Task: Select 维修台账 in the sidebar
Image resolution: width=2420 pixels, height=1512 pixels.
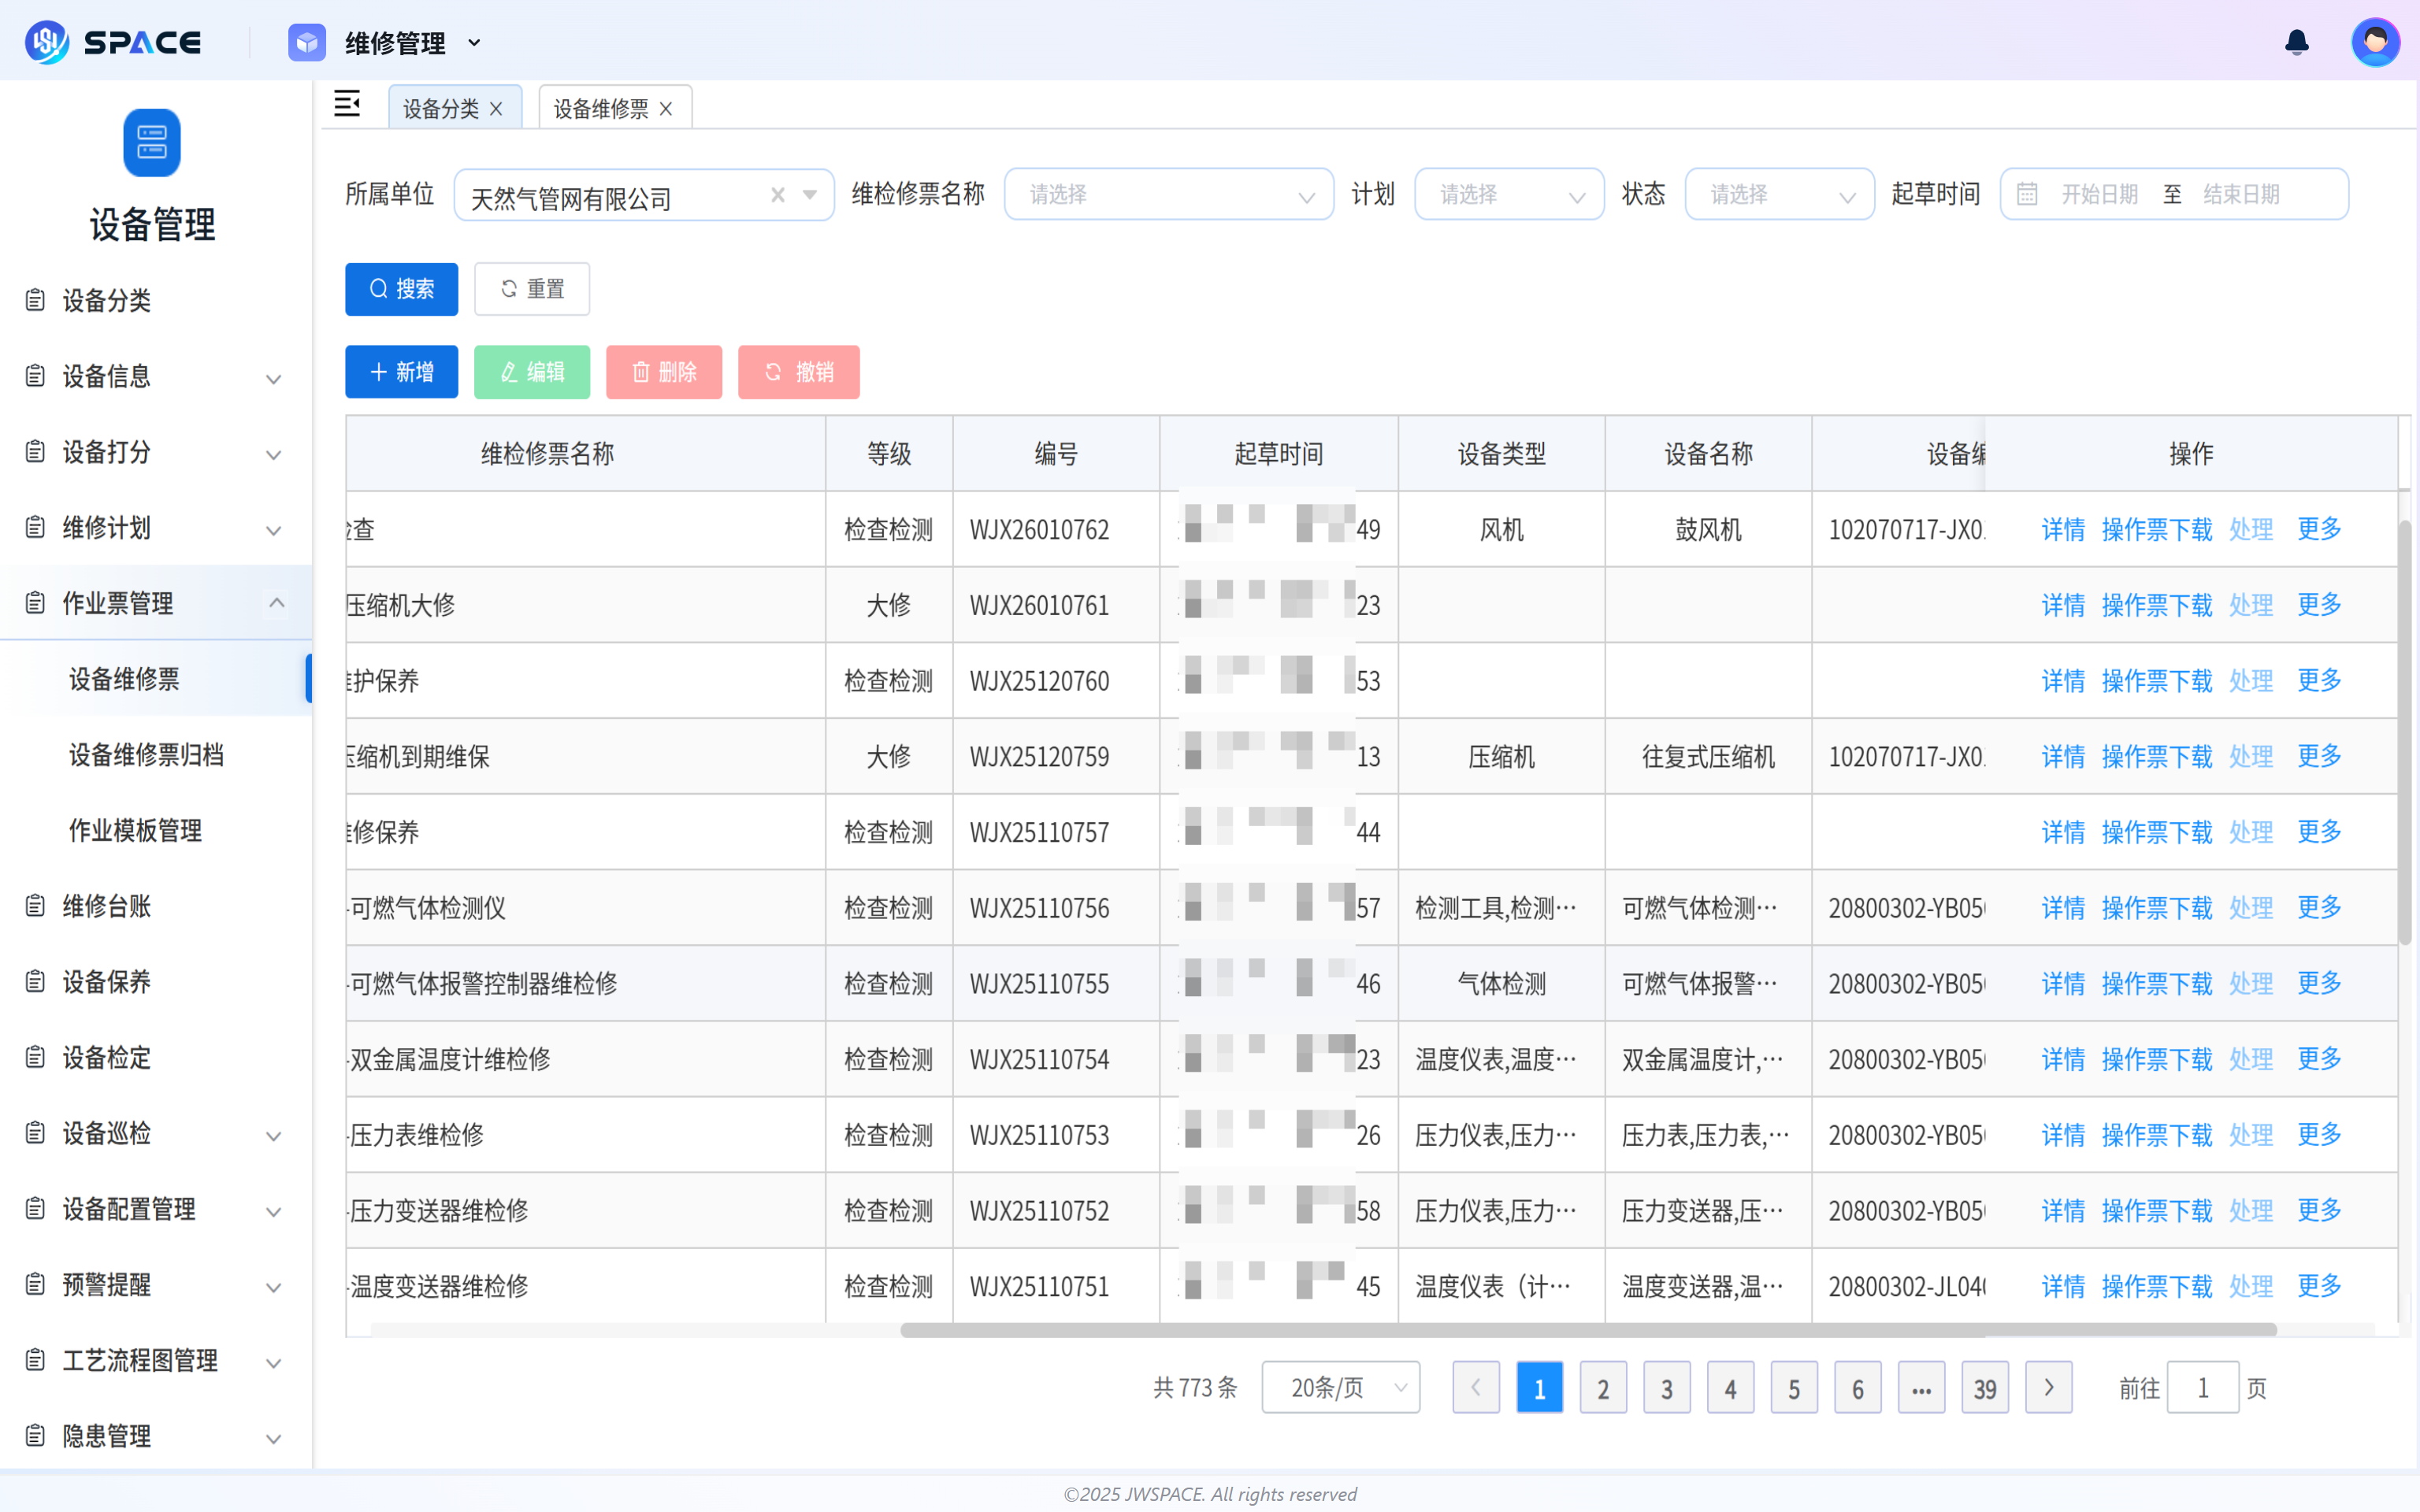Action: coord(104,906)
